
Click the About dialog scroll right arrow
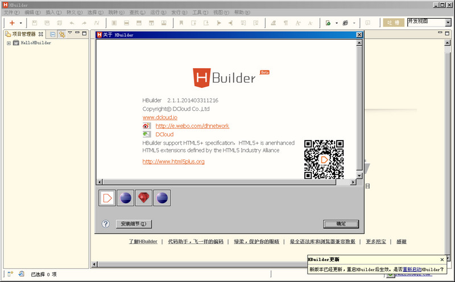353,182
